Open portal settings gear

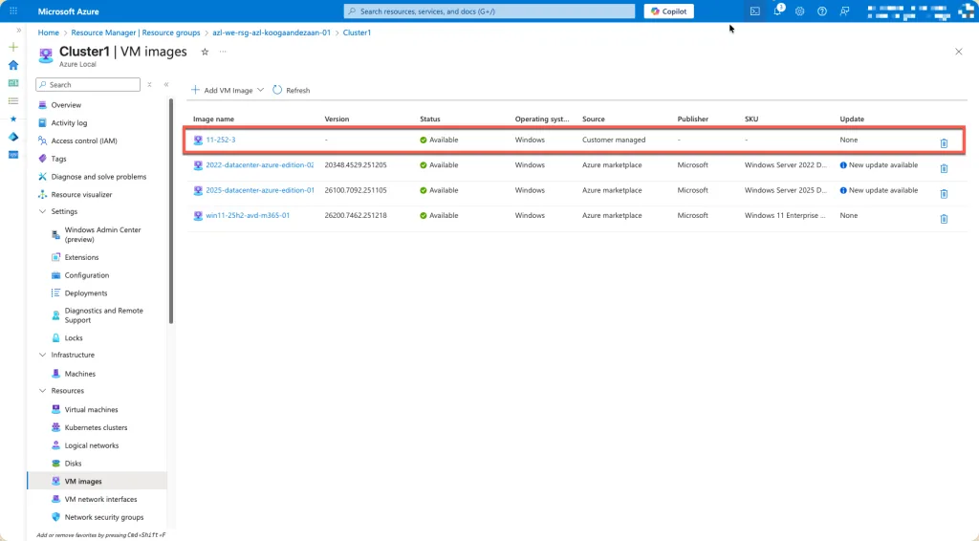pos(800,11)
